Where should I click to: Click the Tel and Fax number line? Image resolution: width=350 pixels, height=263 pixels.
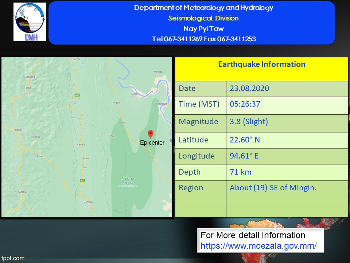click(x=203, y=39)
